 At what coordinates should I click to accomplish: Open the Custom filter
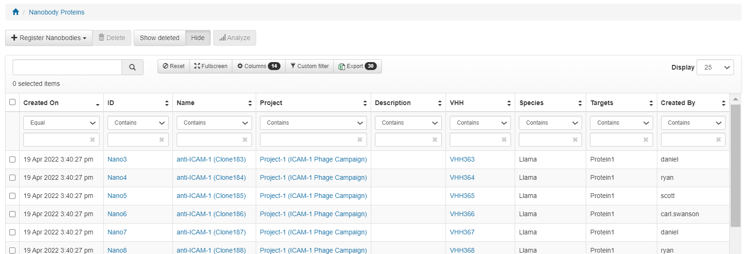coord(309,66)
